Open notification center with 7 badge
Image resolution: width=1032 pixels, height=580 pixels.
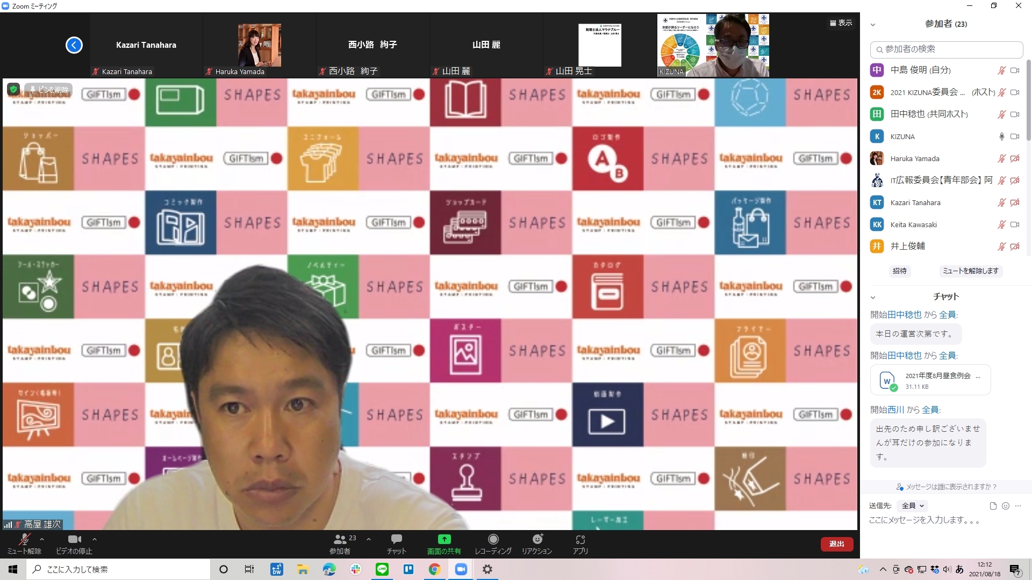(x=1015, y=570)
